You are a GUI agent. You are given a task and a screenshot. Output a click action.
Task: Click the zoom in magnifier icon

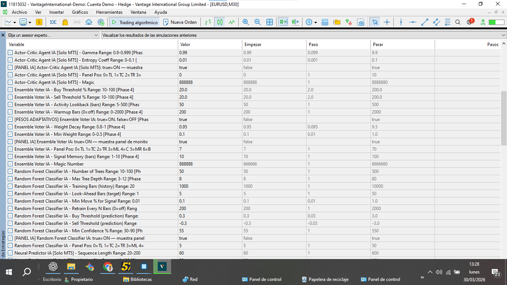tap(246, 22)
